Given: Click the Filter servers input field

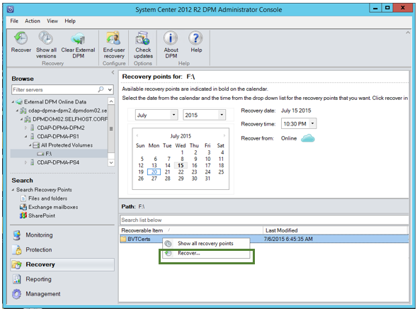Looking at the screenshot, I should (55, 90).
